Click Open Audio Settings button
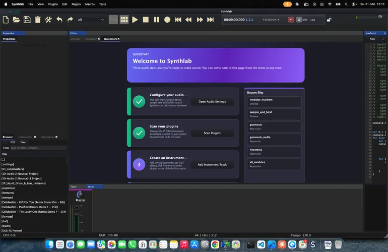 (212, 101)
